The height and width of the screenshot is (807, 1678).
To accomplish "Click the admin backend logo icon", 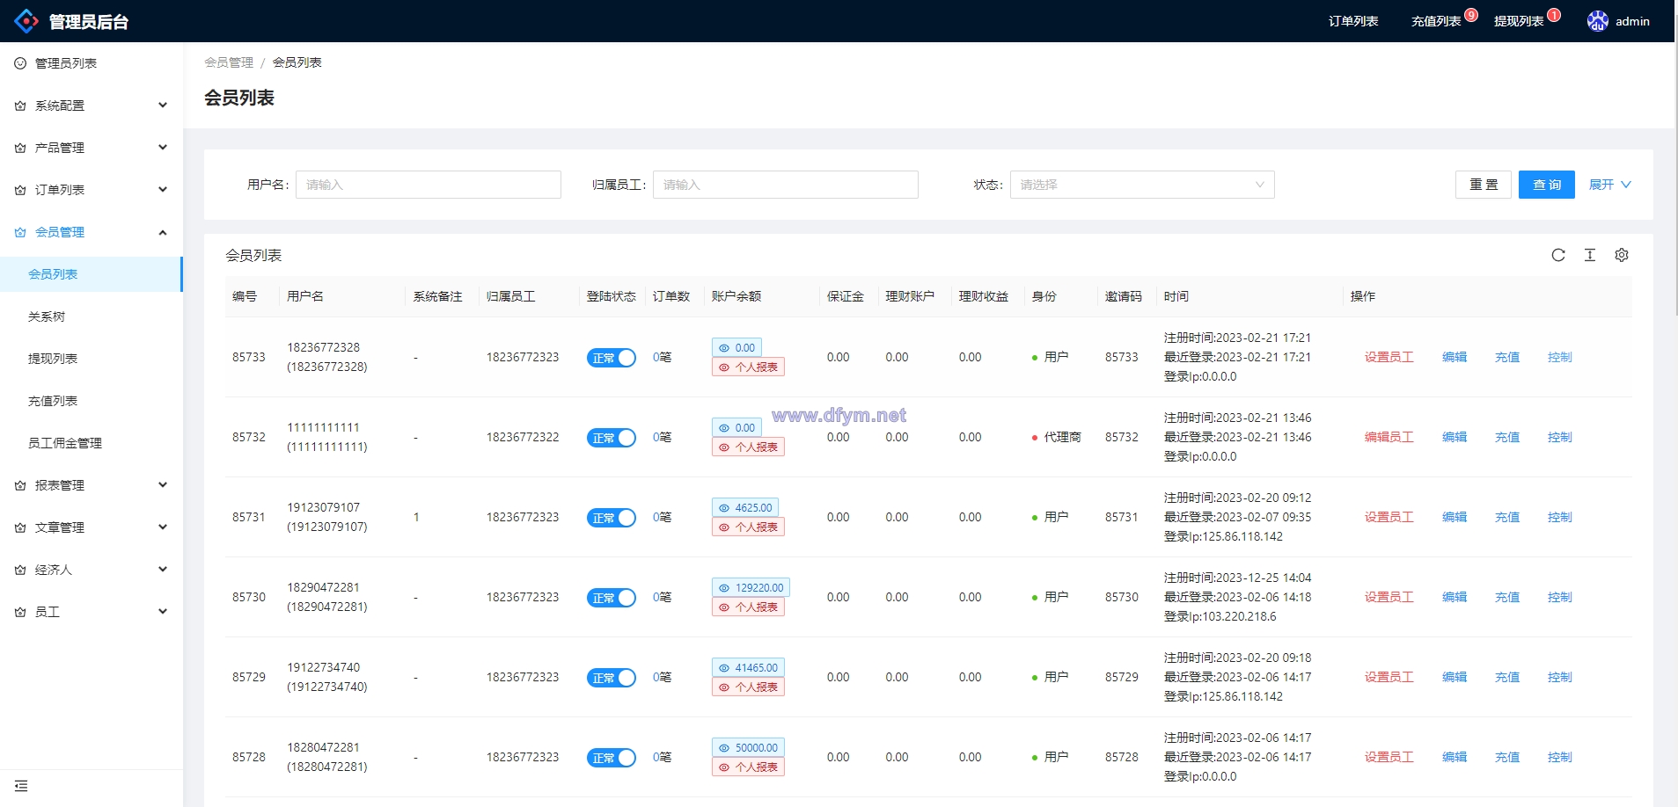I will (x=26, y=21).
